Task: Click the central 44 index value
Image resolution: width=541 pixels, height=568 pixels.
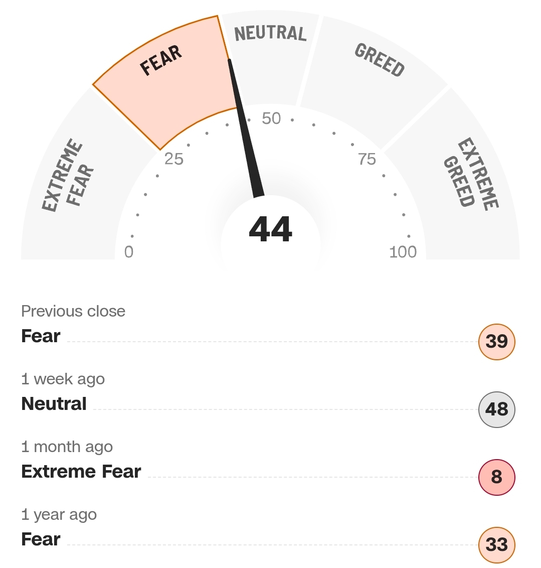Action: [x=270, y=229]
